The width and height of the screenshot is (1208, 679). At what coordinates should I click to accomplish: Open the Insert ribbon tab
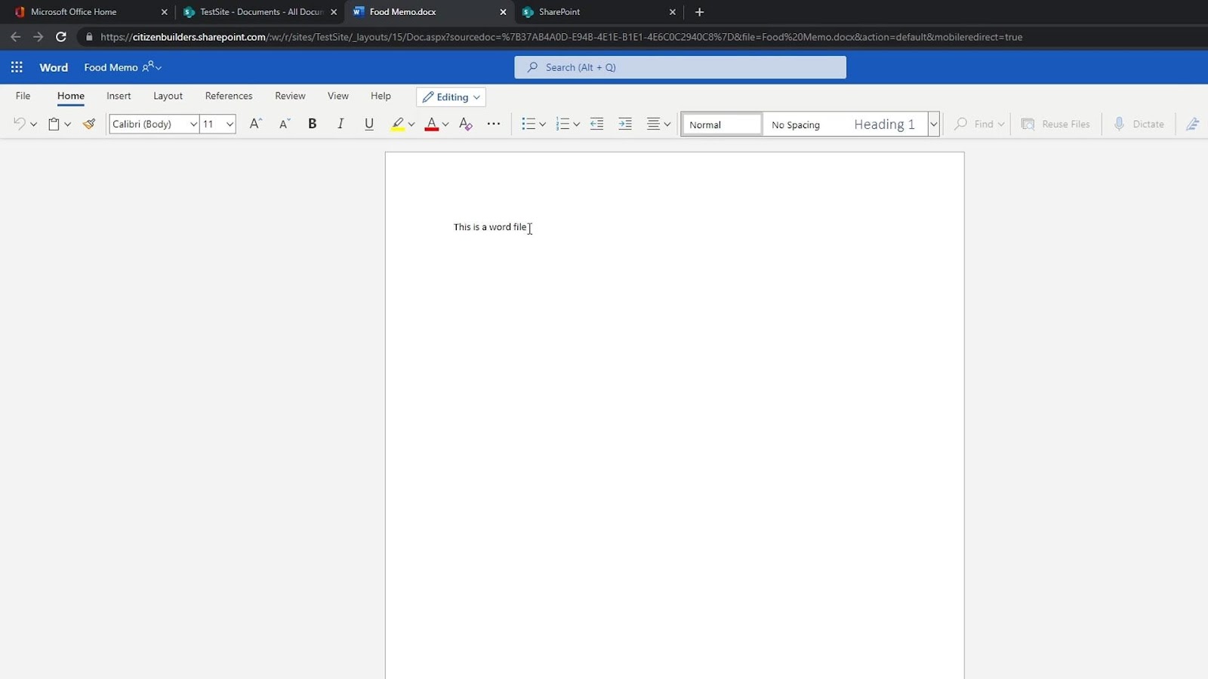(x=119, y=96)
